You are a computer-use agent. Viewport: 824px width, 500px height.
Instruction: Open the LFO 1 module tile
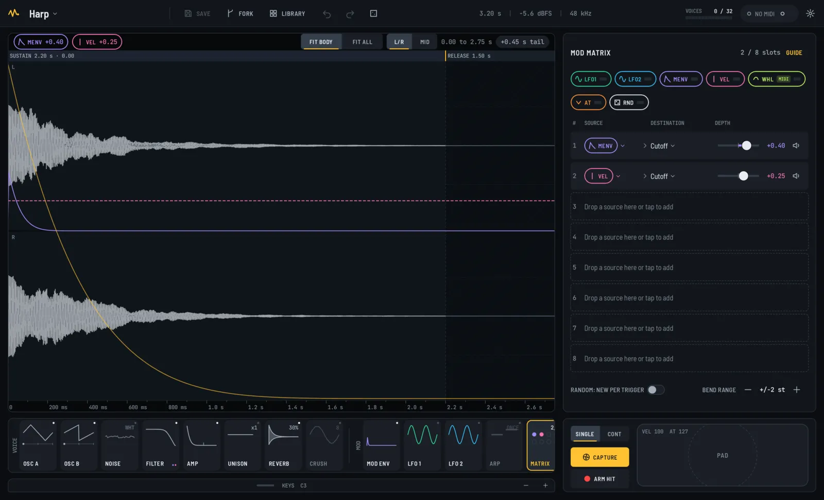[423, 445]
